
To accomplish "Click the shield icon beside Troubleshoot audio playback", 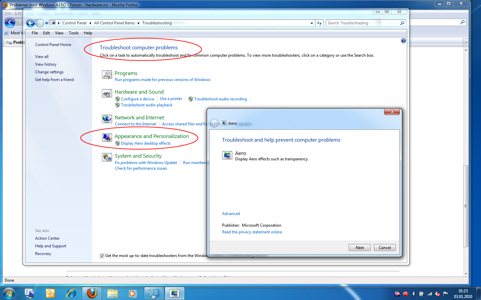I will 117,105.
